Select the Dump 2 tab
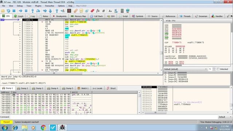 click(23, 88)
